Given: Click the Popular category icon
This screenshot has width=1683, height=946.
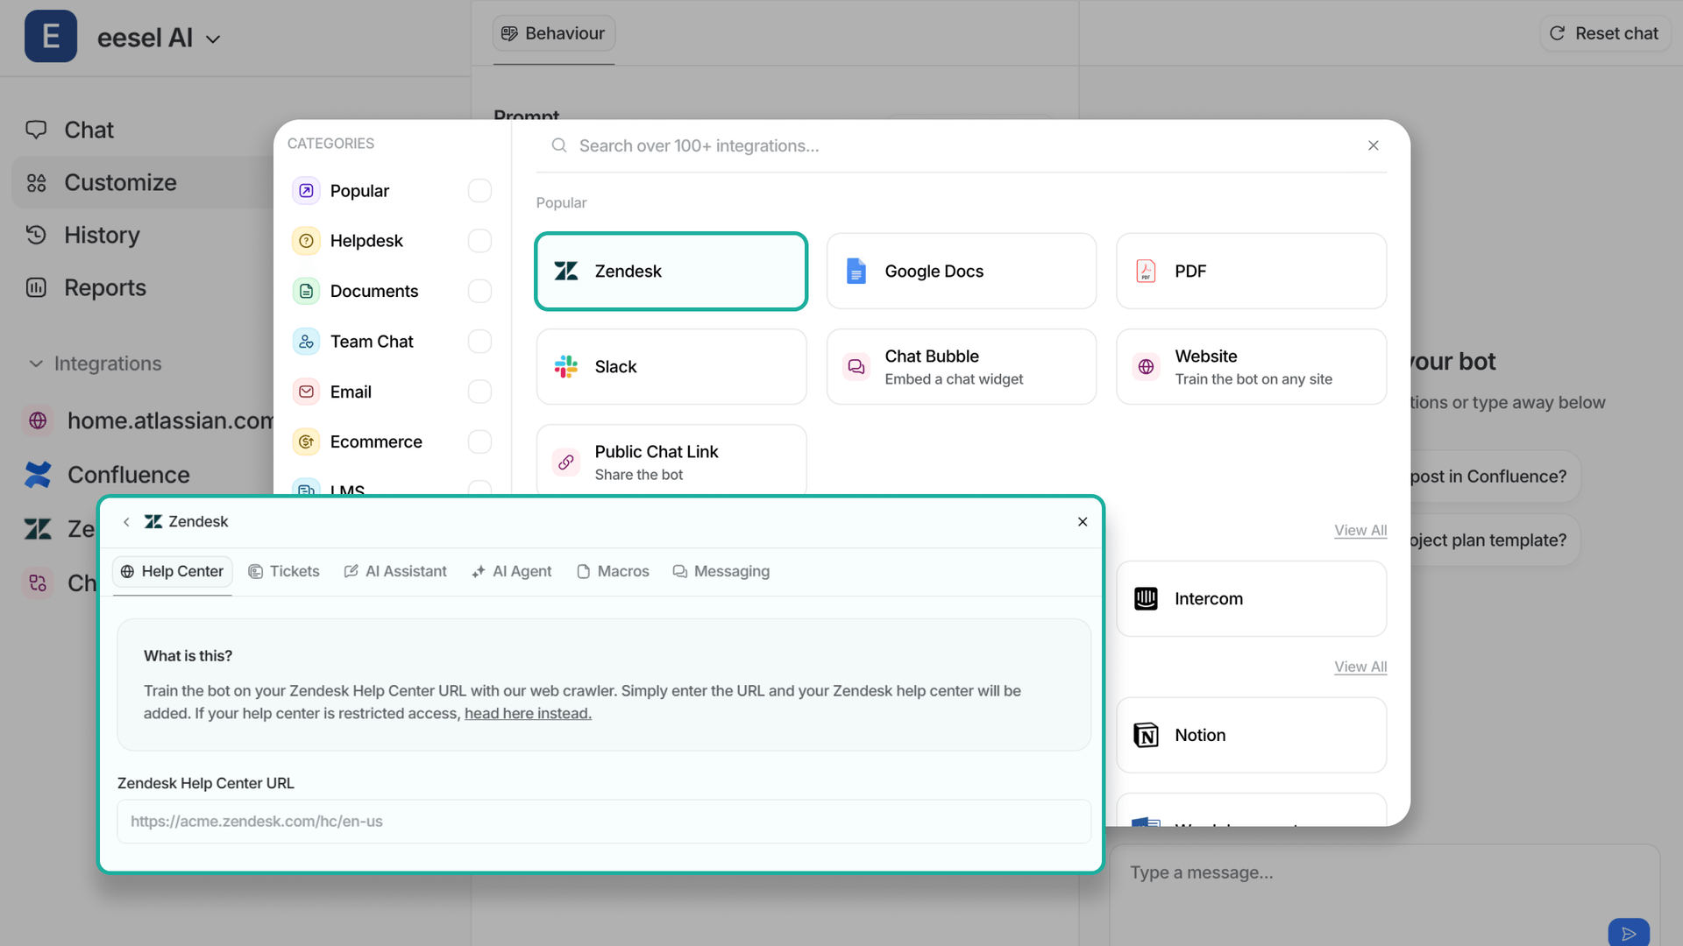Looking at the screenshot, I should [306, 191].
